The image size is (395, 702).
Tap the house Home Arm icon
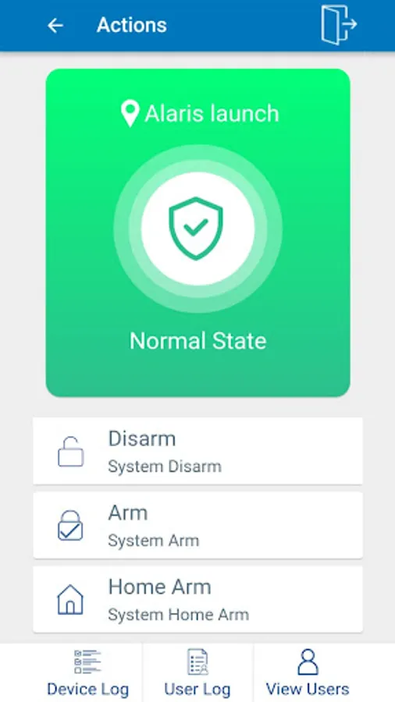[70, 600]
